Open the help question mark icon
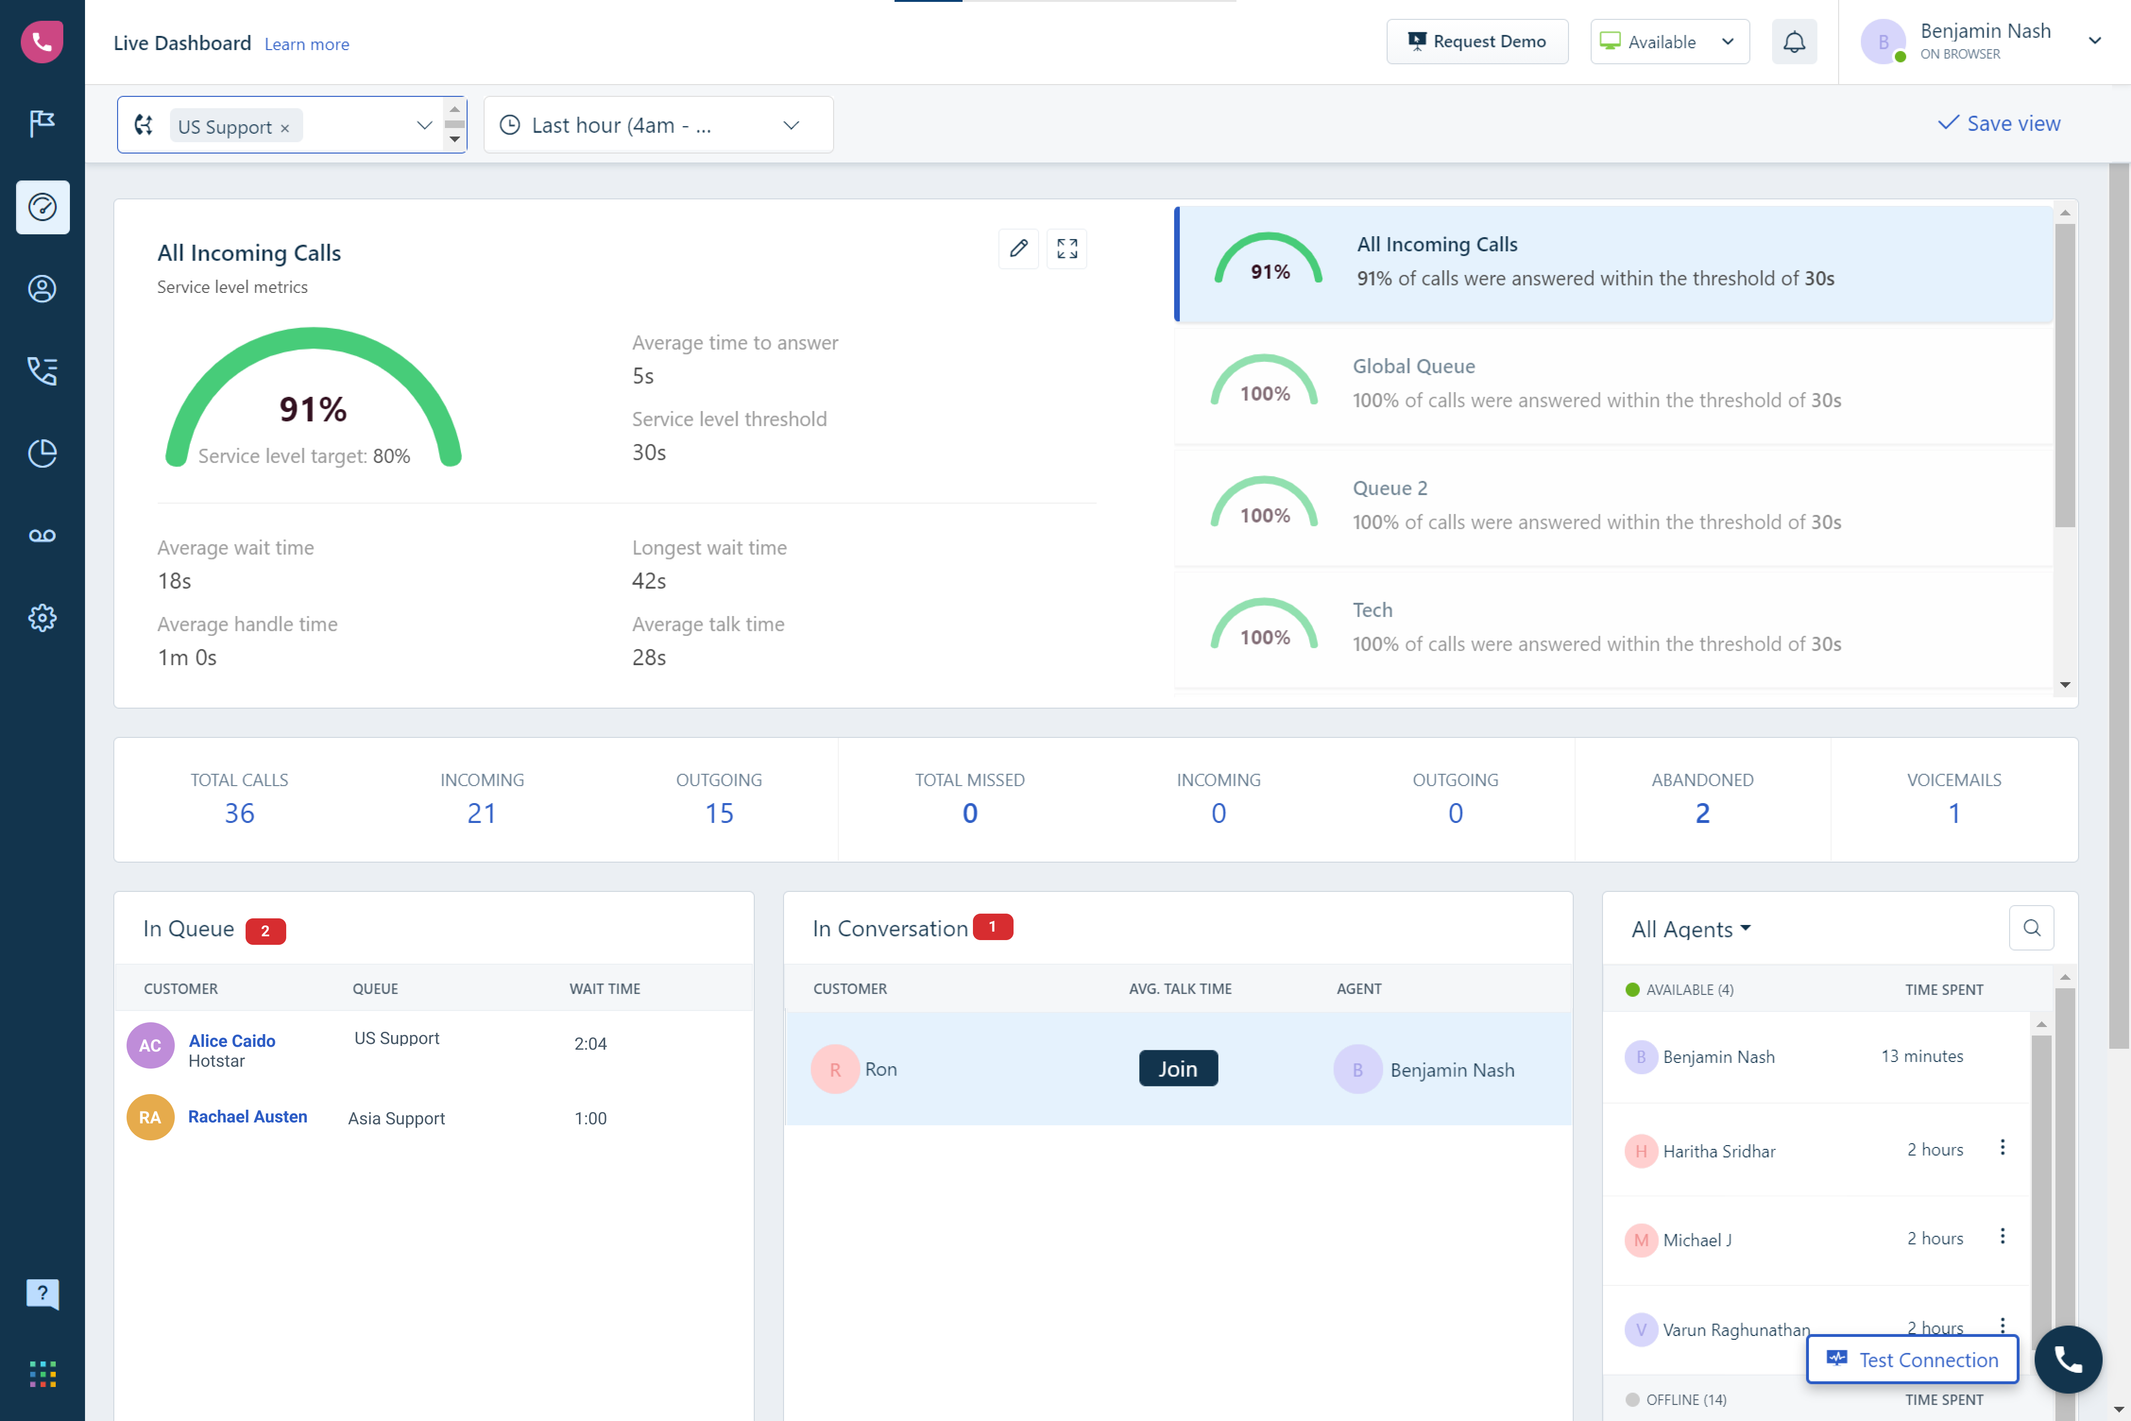This screenshot has height=1421, width=2131. pos(43,1294)
